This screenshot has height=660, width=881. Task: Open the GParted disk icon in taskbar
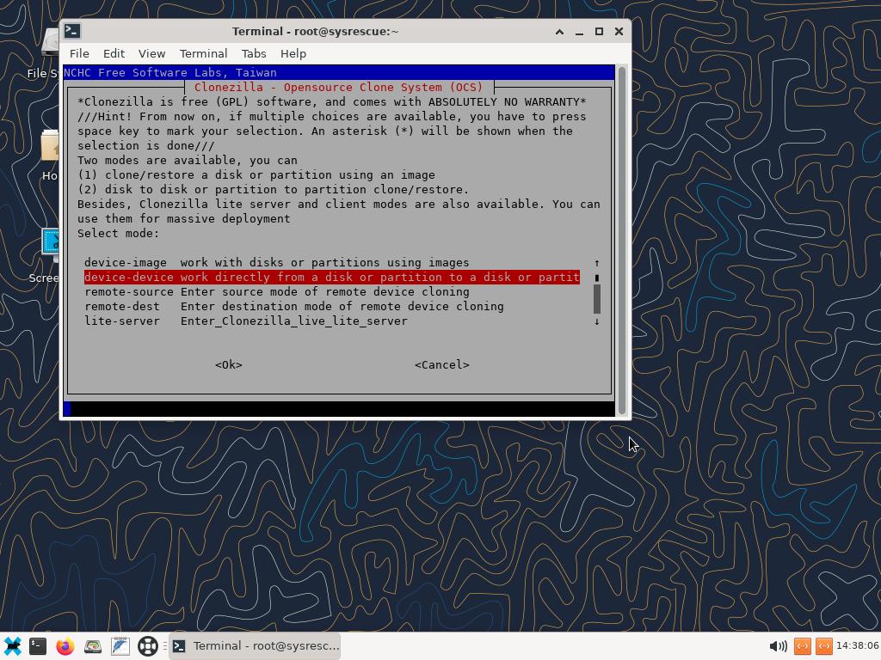tap(92, 645)
